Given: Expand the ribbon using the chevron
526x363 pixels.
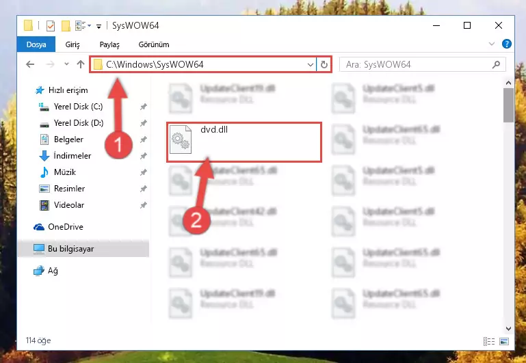Looking at the screenshot, I should (x=492, y=44).
